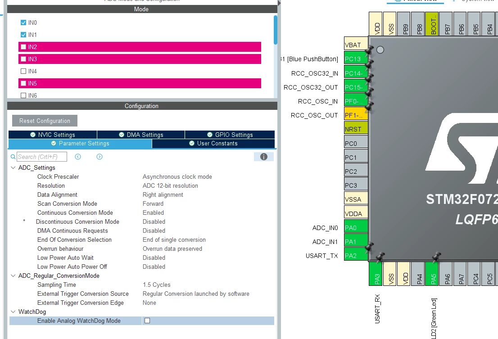The image size is (498, 339).
Task: Enable the IN6 channel checkbox
Action: point(23,95)
